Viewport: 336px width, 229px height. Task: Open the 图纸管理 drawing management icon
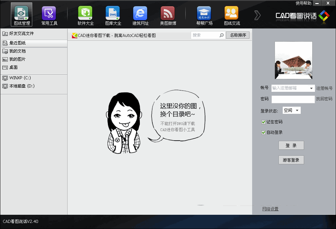tap(21, 14)
